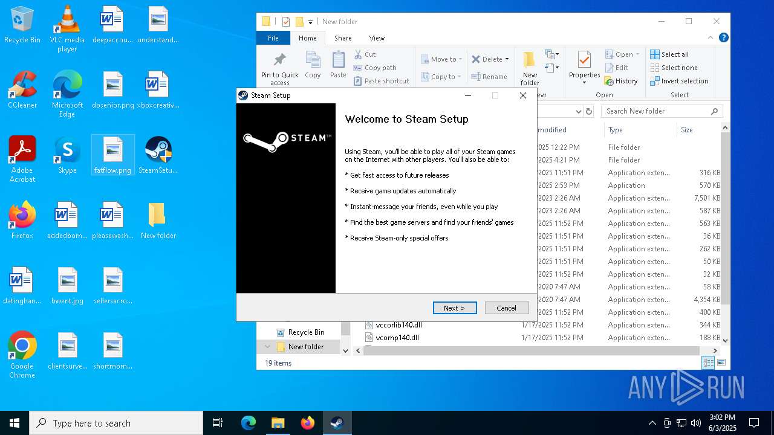Image resolution: width=774 pixels, height=435 pixels.
Task: Click Copy path in the ribbon
Action: coord(375,68)
